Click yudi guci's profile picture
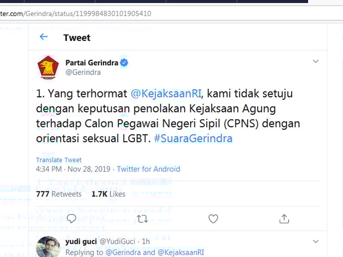The width and height of the screenshot is (343, 257). 48,246
